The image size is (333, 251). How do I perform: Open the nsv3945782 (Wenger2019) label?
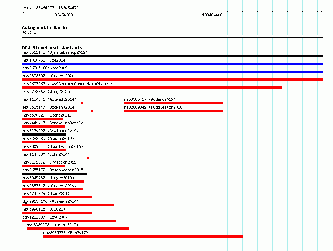pos(48,178)
